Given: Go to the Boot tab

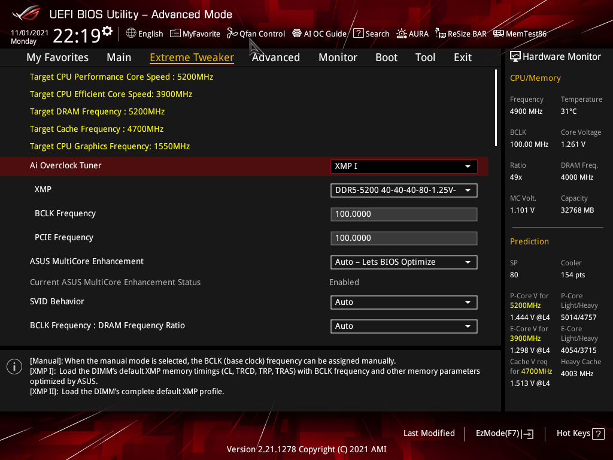Looking at the screenshot, I should tap(386, 57).
